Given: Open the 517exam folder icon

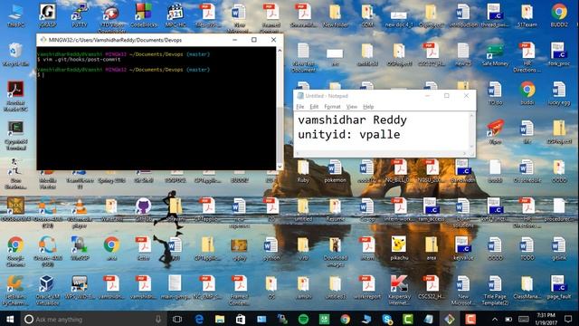Looking at the screenshot, I should tap(527, 15).
